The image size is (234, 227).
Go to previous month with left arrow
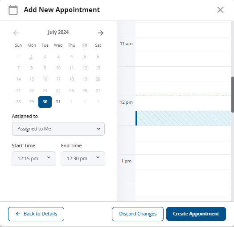tap(16, 33)
